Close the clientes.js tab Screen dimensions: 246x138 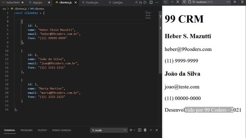click(76, 3)
